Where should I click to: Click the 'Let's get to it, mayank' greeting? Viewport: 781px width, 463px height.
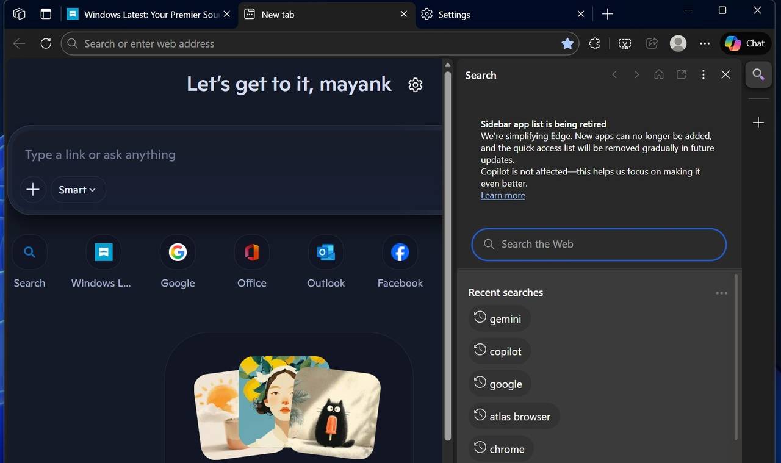point(289,84)
